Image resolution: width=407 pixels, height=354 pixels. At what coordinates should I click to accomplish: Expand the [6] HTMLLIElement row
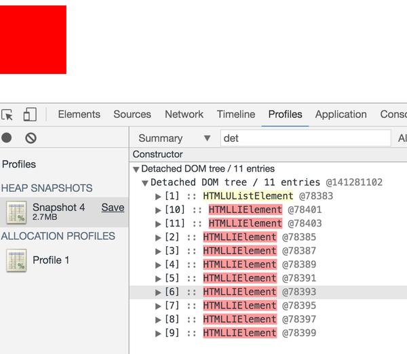[158, 293]
